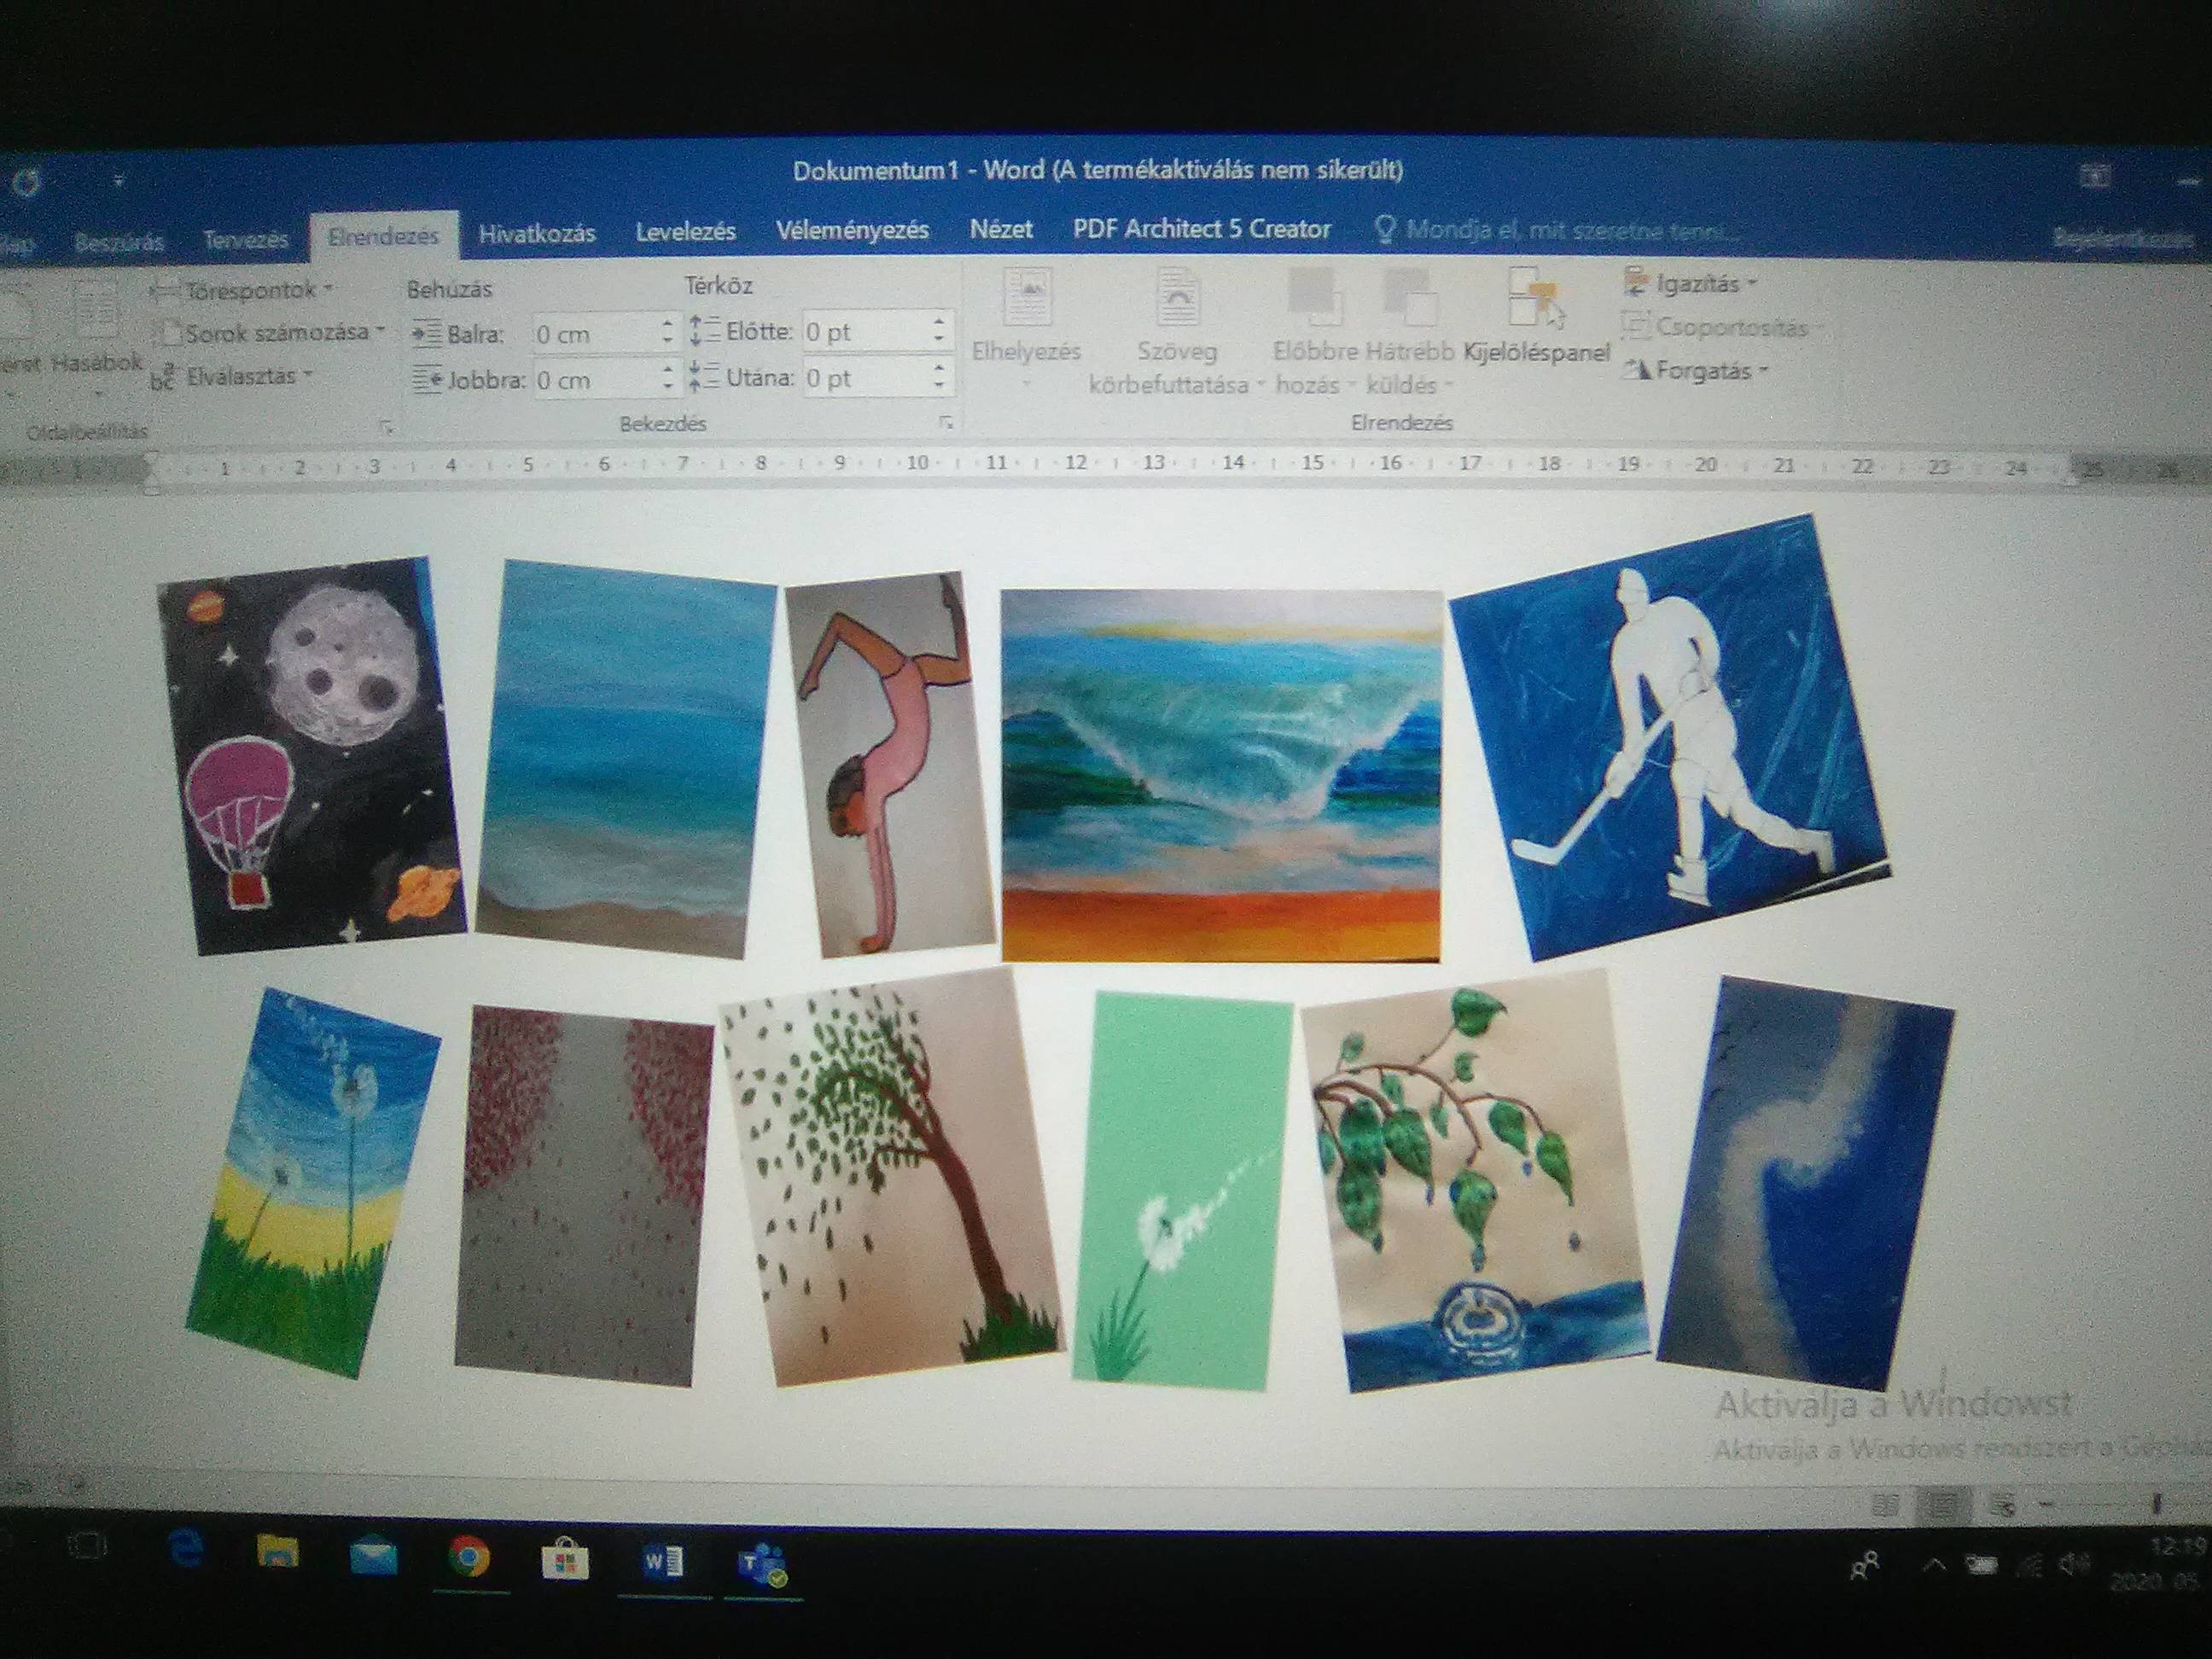This screenshot has width=2212, height=1659.
Task: Select the print layout view button
Action: (x=1941, y=1505)
